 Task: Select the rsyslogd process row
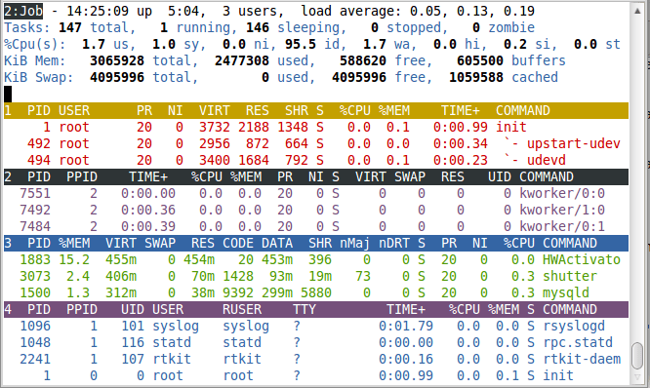click(x=316, y=326)
